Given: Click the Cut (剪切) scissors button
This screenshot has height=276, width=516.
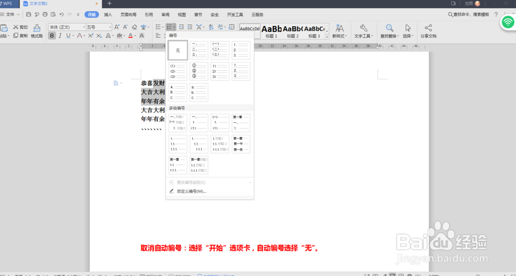Looking at the screenshot, I should 21,27.
